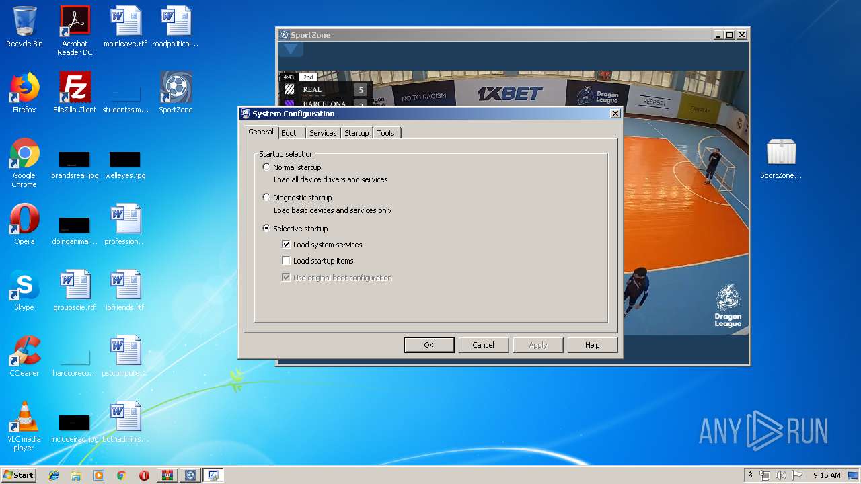
Task: Maximize the SportZone window
Action: (x=730, y=35)
